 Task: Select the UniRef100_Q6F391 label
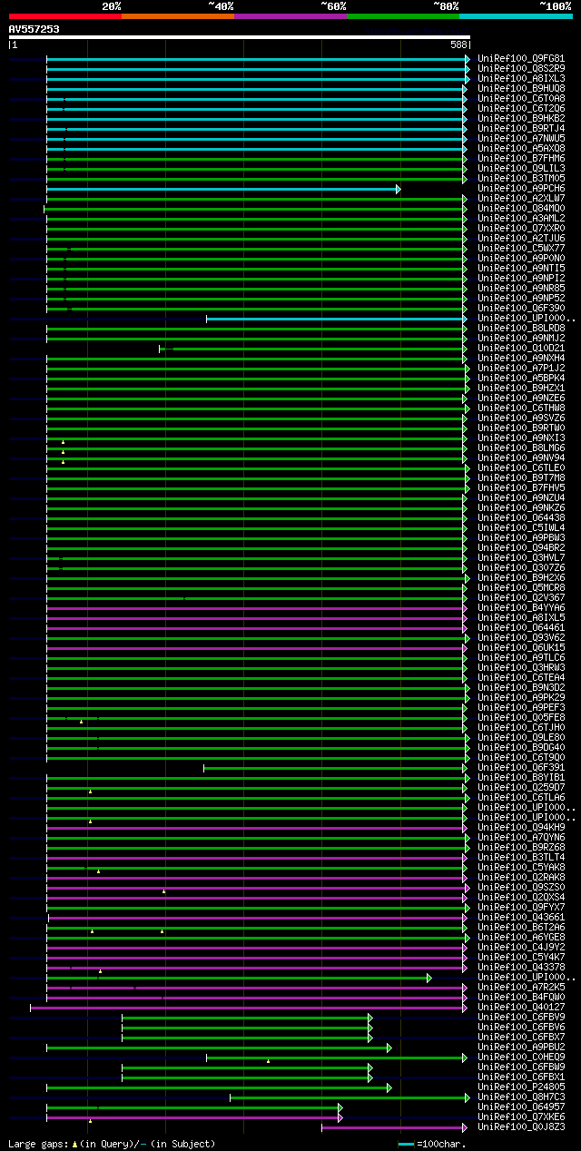click(x=521, y=767)
